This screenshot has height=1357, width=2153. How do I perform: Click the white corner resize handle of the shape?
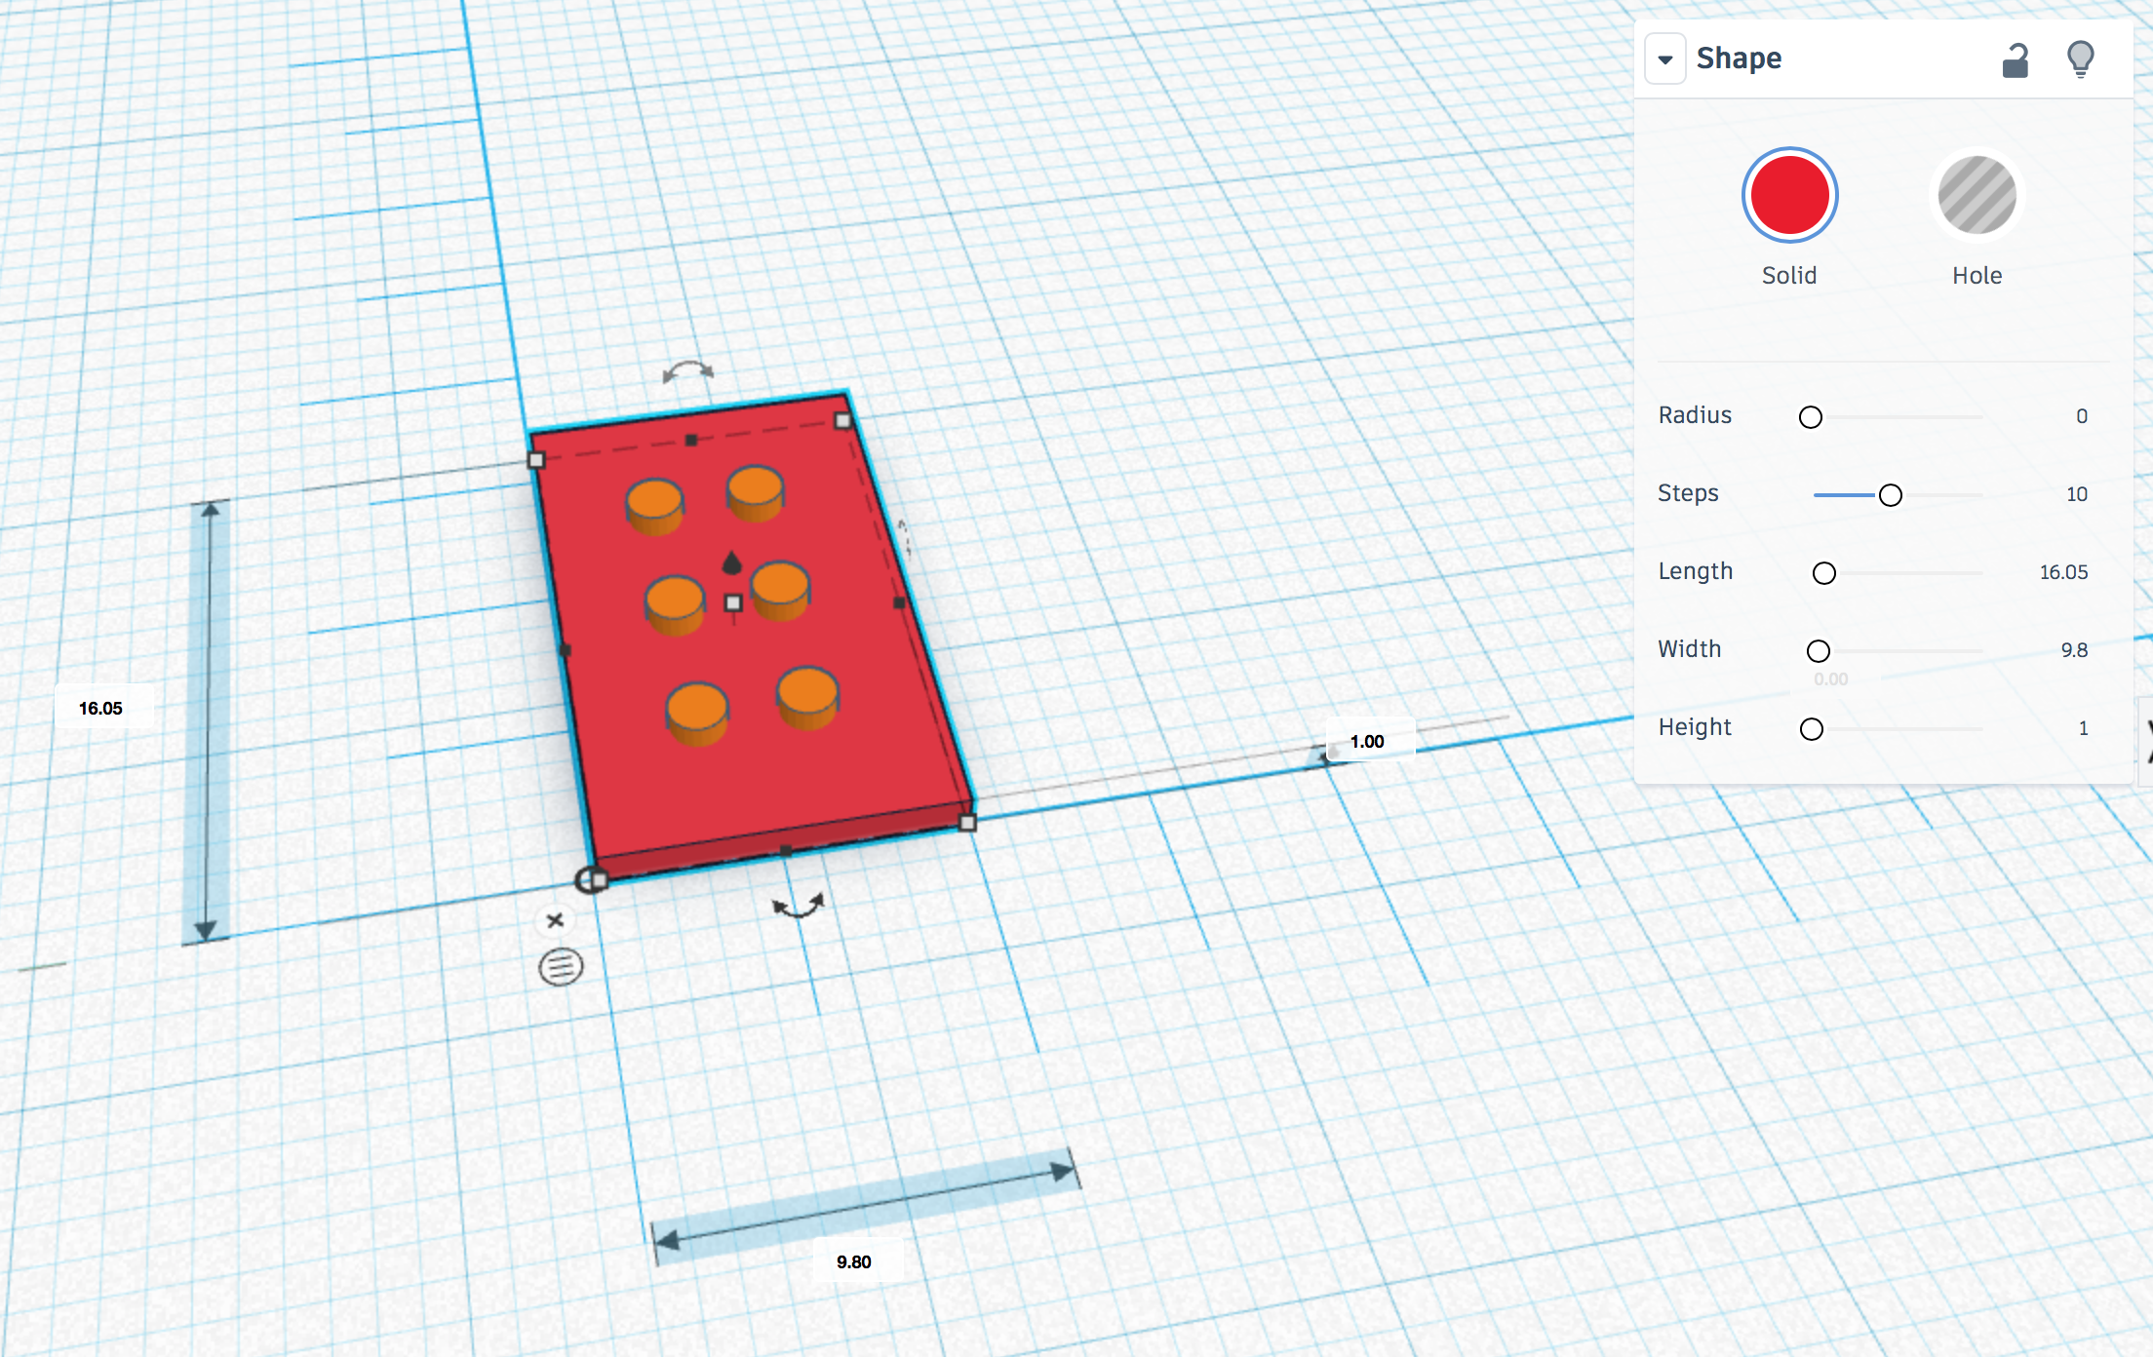point(841,421)
